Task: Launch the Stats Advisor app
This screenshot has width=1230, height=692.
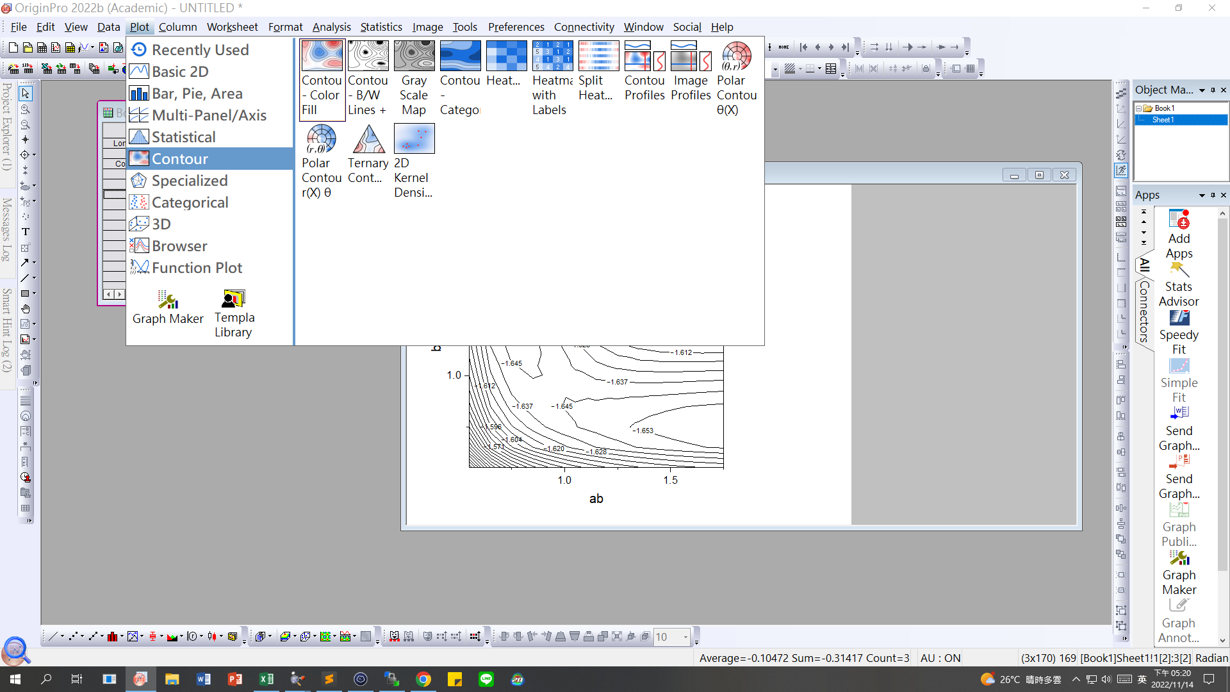Action: 1179,285
